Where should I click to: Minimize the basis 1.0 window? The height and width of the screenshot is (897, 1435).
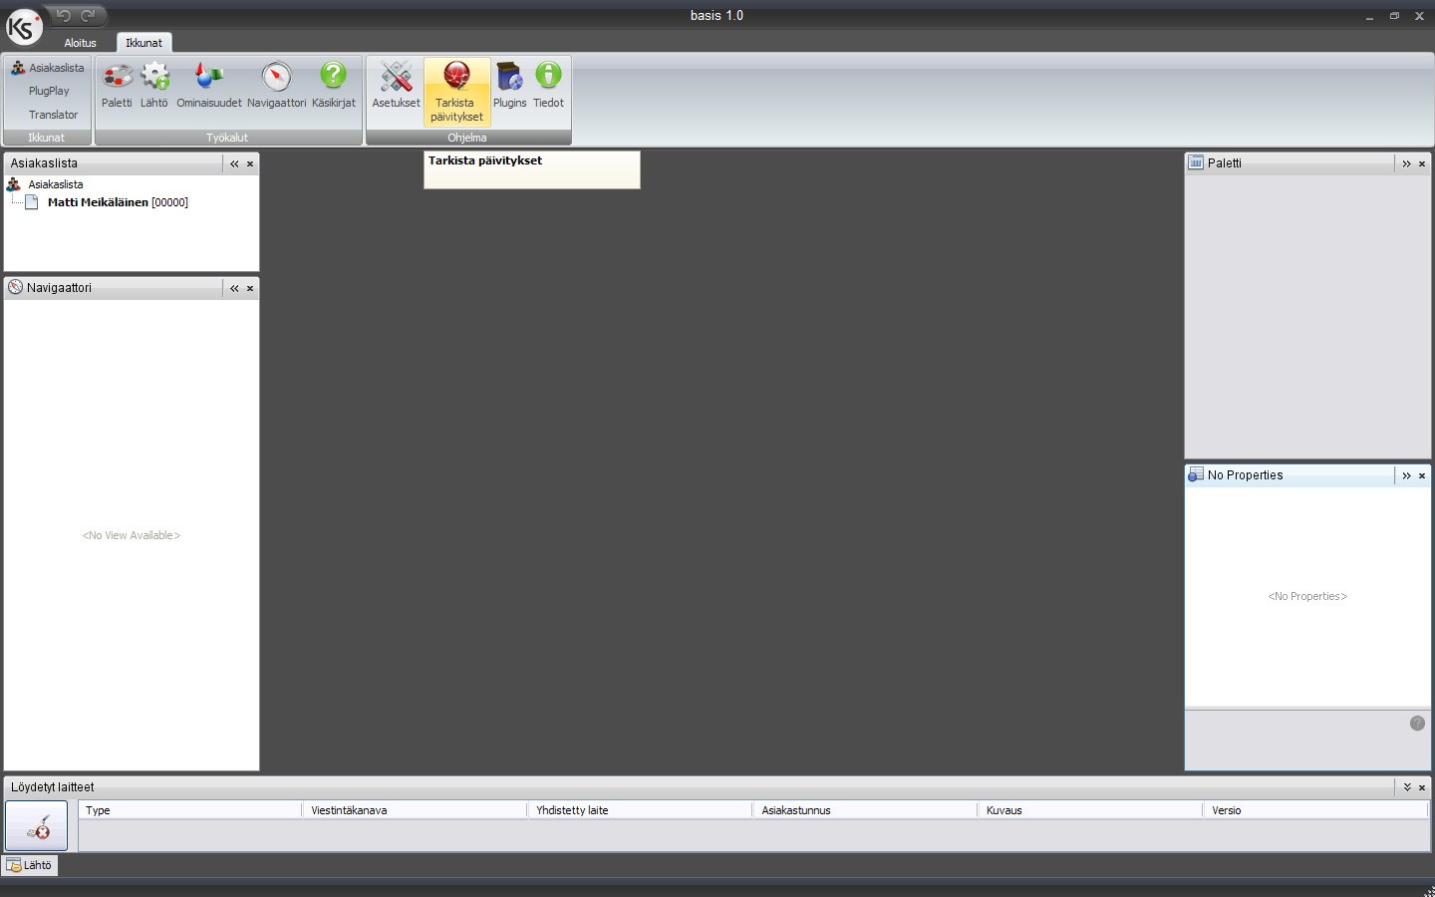[x=1369, y=16]
